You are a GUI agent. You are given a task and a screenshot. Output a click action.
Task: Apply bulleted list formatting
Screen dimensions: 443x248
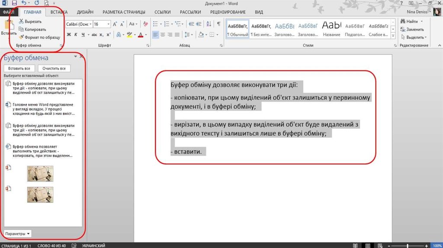[x=156, y=24]
